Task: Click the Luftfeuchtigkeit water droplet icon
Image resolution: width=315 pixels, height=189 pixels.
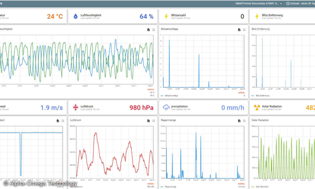Action: pos(75,17)
